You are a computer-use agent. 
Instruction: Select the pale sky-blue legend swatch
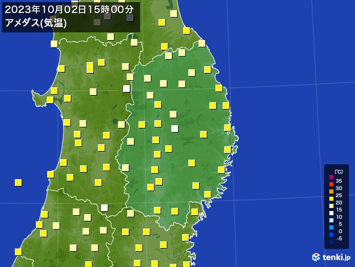point(331,220)
